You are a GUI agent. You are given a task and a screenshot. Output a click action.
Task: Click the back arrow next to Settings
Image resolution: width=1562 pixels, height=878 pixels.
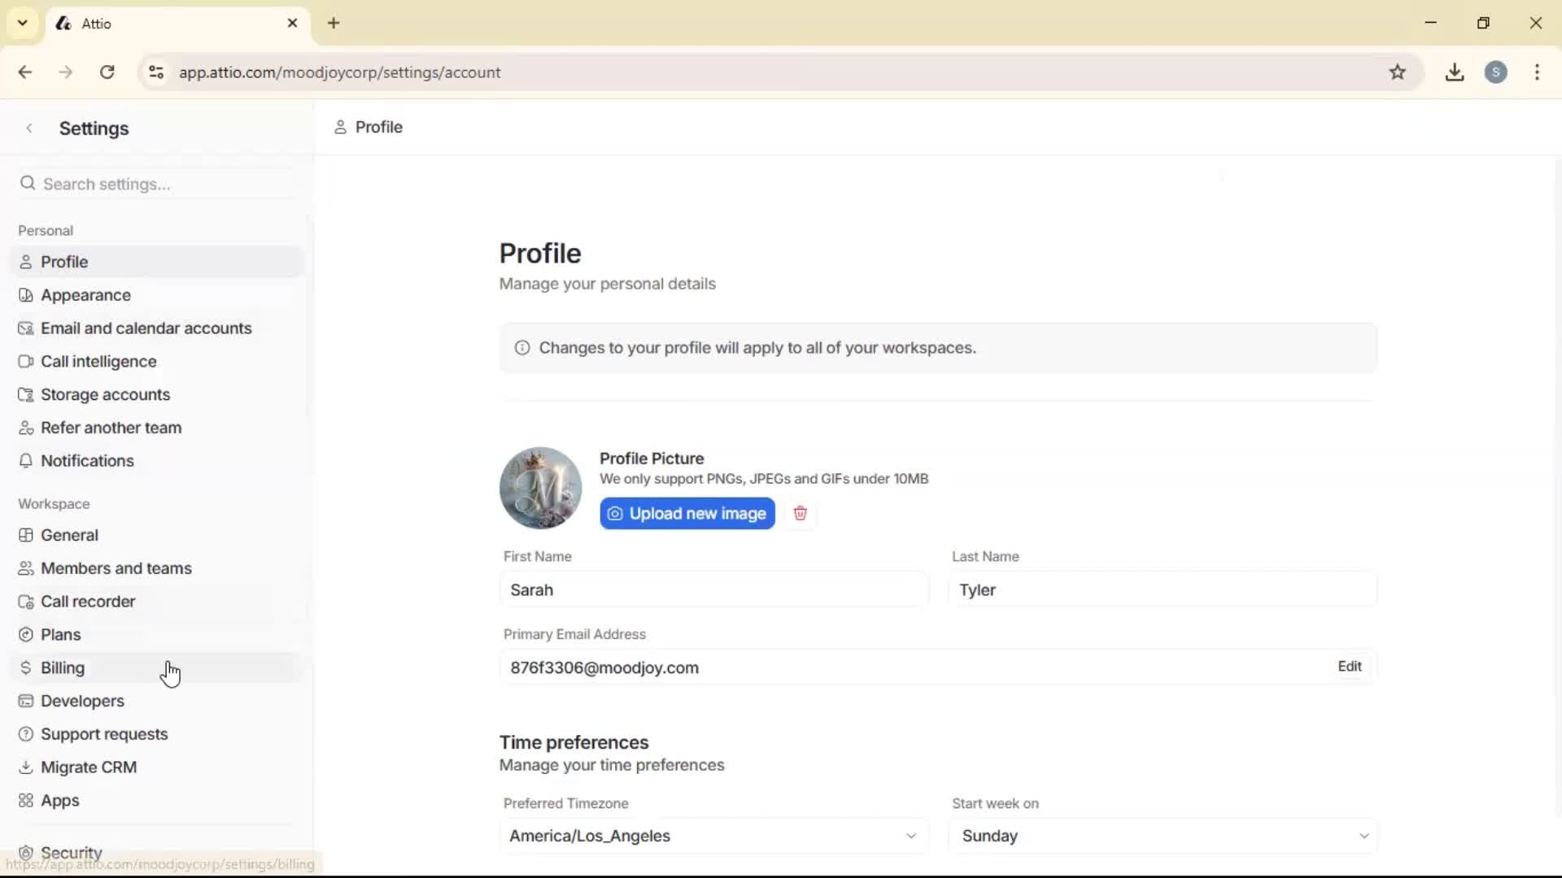pos(29,128)
